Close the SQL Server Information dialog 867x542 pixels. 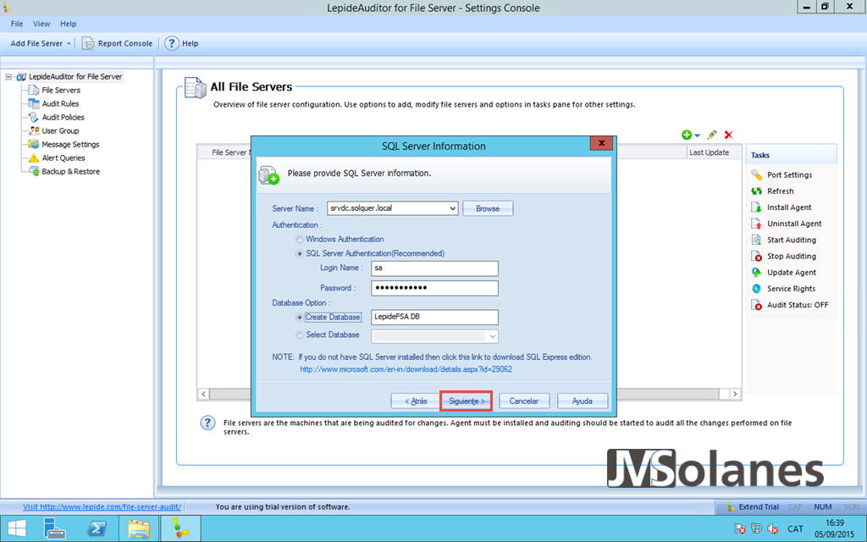pos(601,143)
